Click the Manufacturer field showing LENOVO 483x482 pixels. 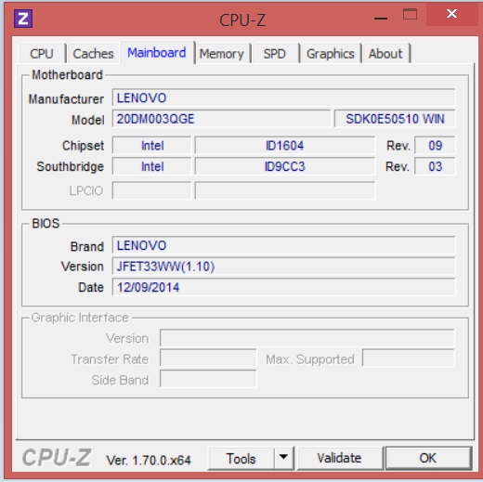point(283,98)
